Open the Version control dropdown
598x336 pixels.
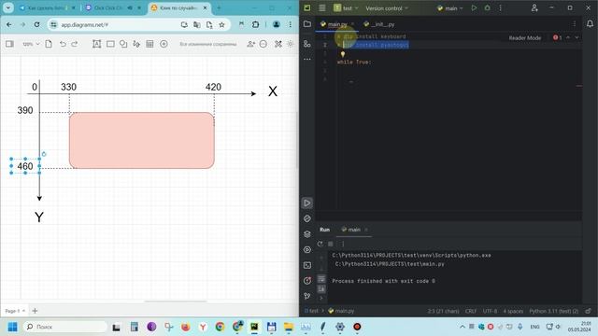point(387,8)
